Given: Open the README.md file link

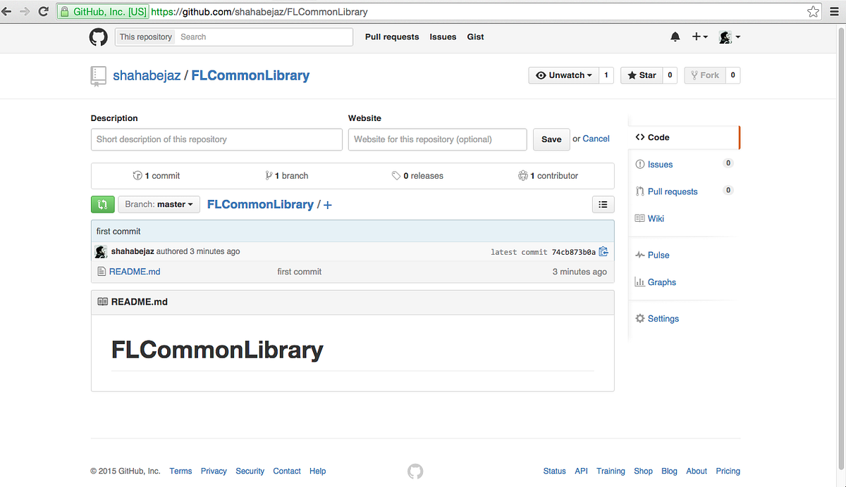Looking at the screenshot, I should pyautogui.click(x=135, y=271).
